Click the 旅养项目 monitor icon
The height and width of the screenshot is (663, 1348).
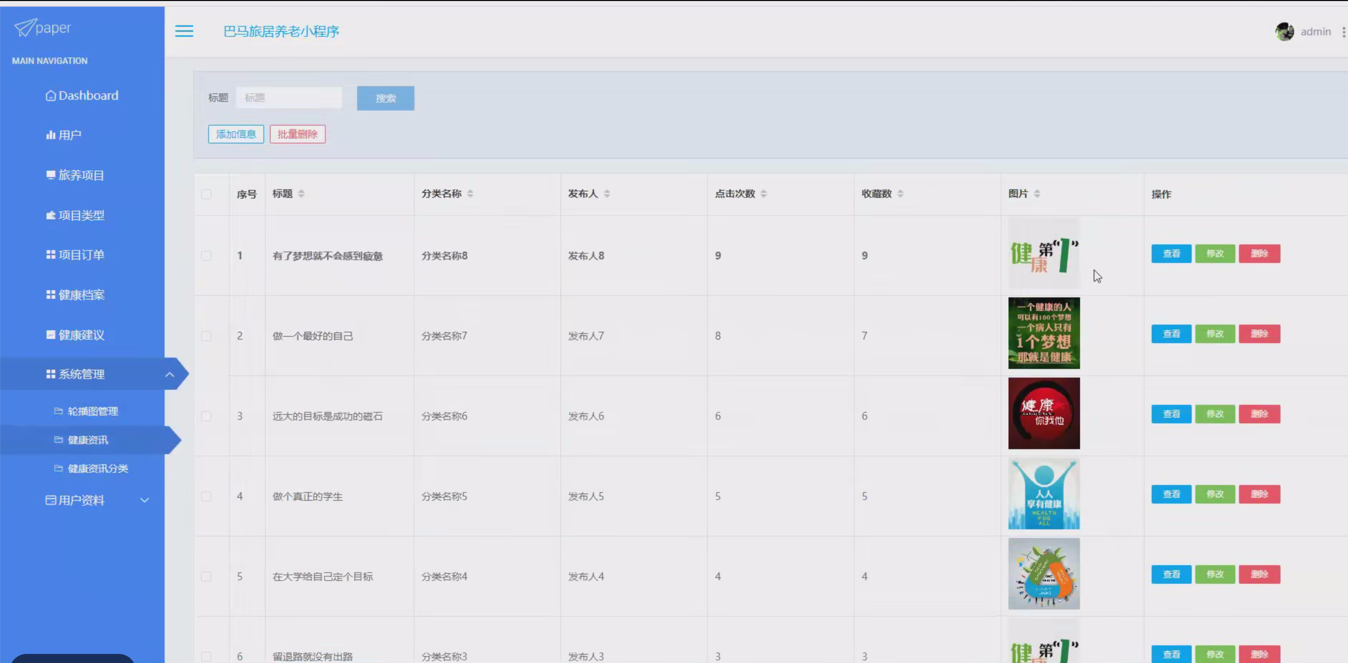51,175
